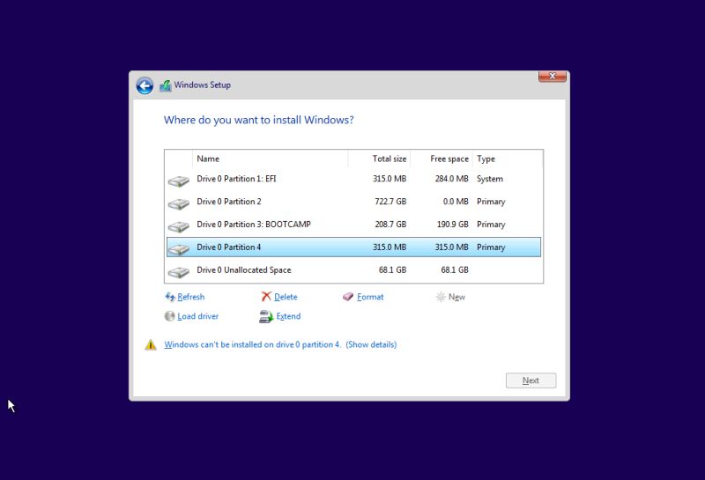Go back using the blue arrow button

145,85
